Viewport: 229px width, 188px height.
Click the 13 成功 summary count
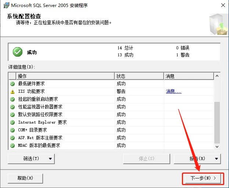click(125, 55)
